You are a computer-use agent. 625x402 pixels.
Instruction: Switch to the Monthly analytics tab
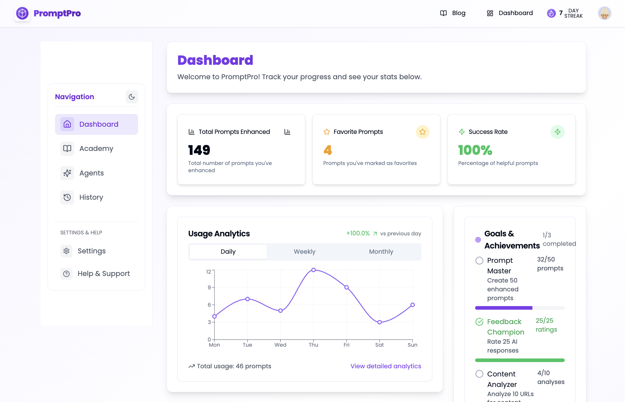(x=381, y=252)
